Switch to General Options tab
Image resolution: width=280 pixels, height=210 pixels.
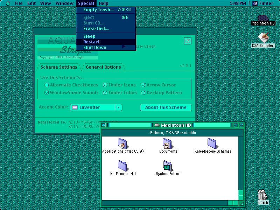(x=103, y=67)
